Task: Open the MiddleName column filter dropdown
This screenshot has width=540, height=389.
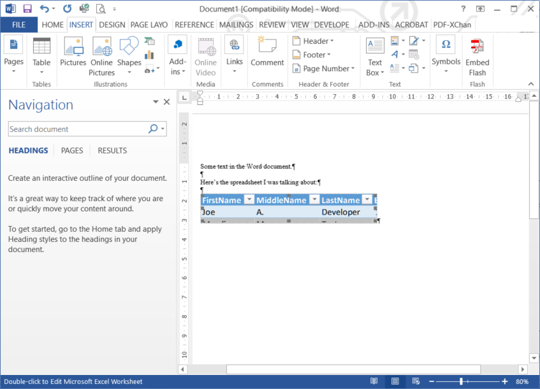Action: point(314,199)
